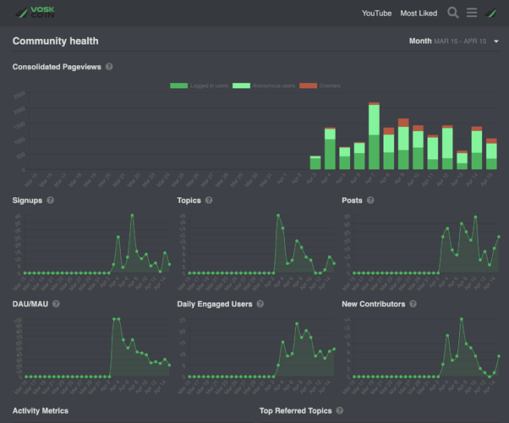This screenshot has width=509, height=423.
Task: Show help for Posts chart
Action: pos(370,201)
